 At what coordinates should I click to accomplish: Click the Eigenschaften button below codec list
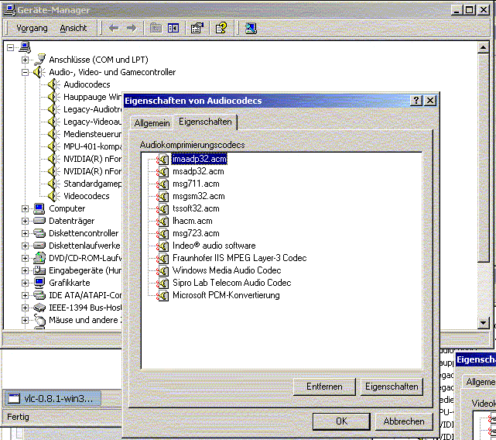point(392,387)
